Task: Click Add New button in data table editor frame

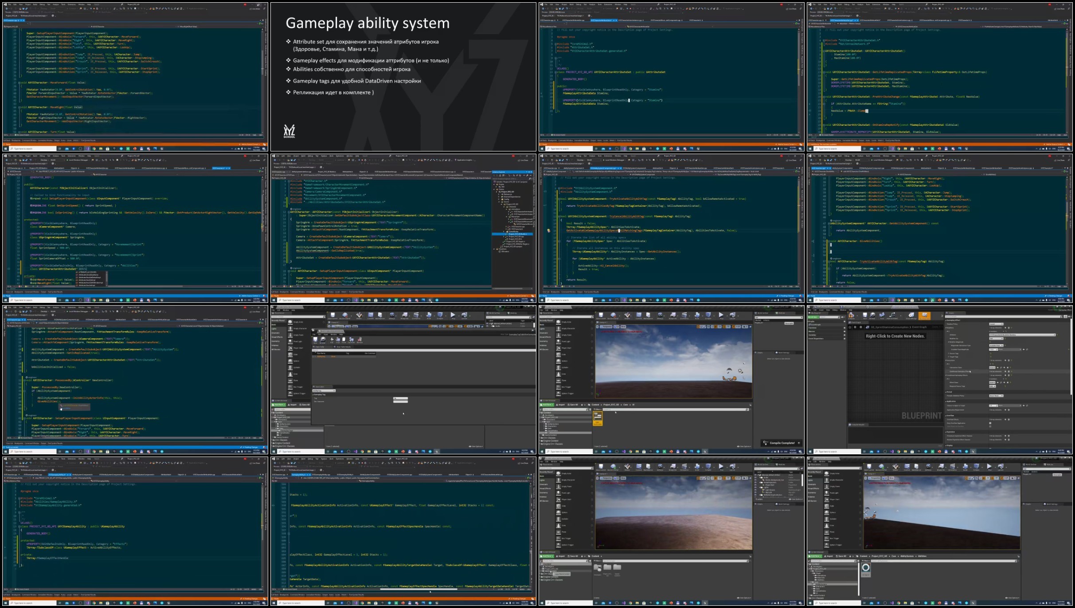Action: (278, 405)
